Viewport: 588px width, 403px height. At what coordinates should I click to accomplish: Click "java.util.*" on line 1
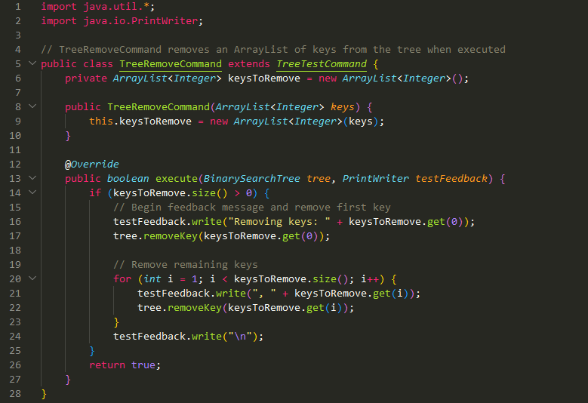point(116,7)
